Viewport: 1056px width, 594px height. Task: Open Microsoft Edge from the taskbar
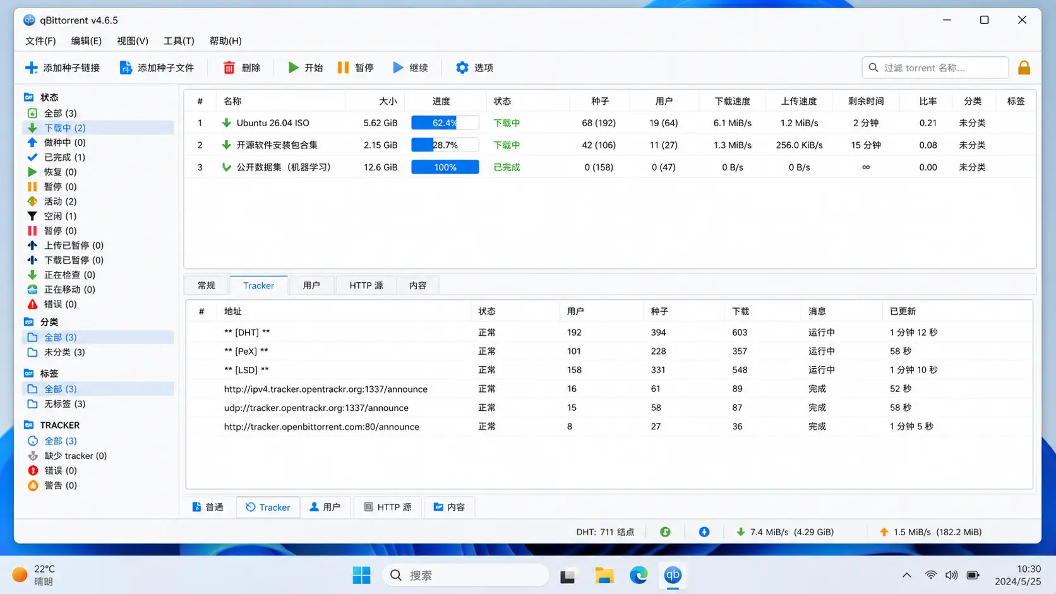[x=639, y=575]
